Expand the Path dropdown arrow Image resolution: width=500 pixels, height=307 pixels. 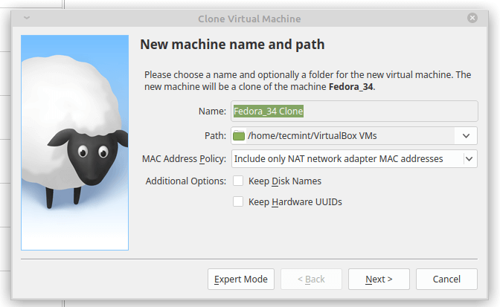(x=466, y=136)
